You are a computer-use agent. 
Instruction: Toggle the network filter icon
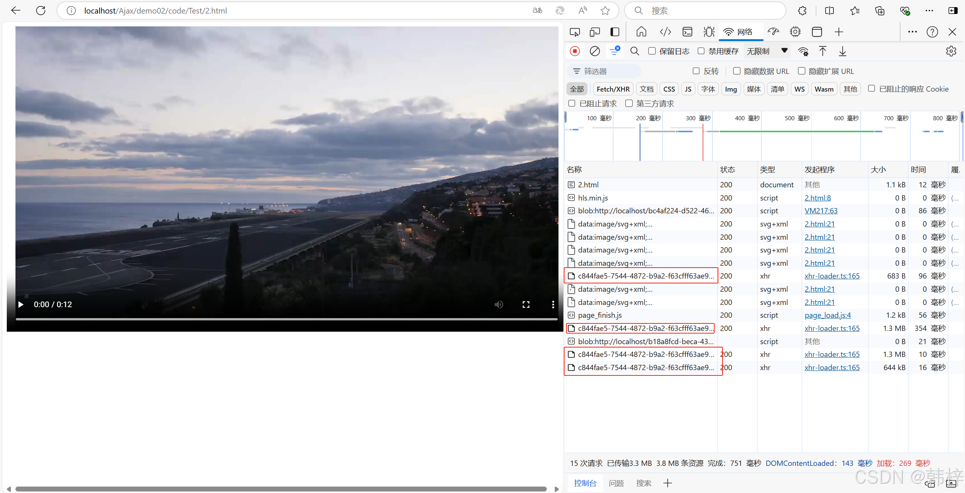pyautogui.click(x=615, y=51)
